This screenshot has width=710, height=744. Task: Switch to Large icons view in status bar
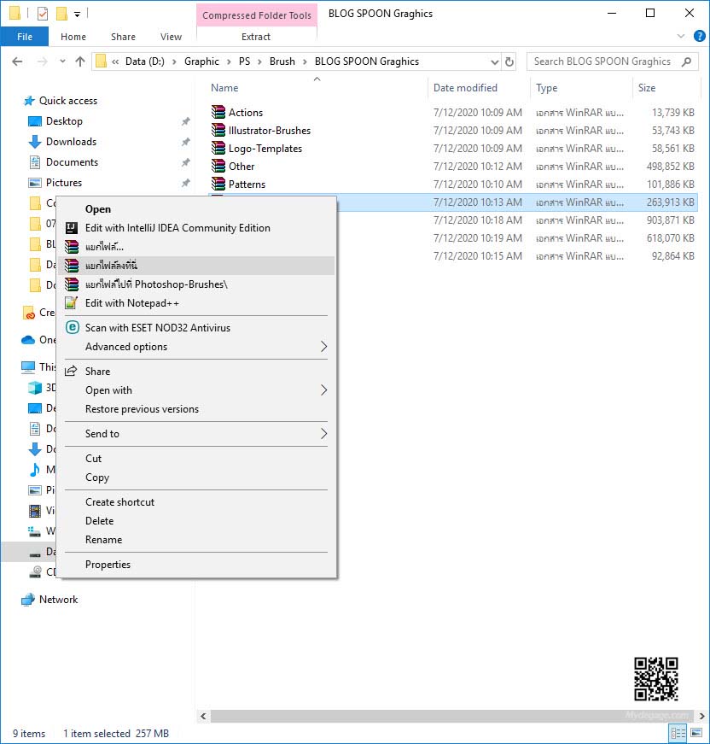695,733
